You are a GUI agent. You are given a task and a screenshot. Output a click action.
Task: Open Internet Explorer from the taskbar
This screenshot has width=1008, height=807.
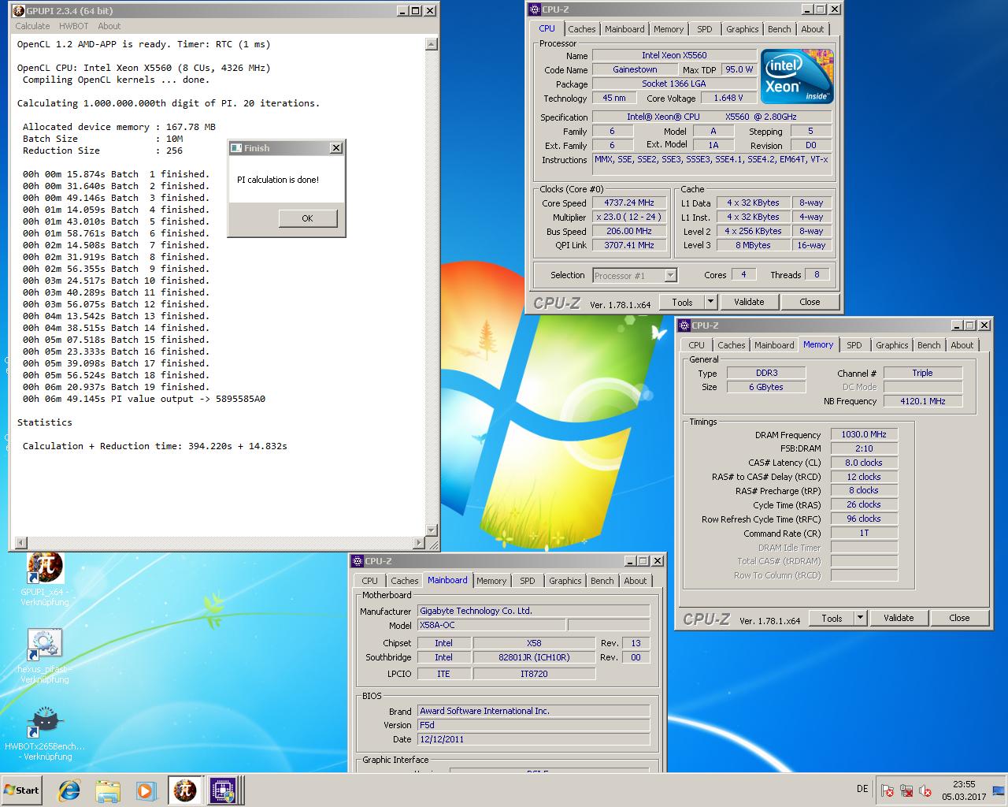69,790
